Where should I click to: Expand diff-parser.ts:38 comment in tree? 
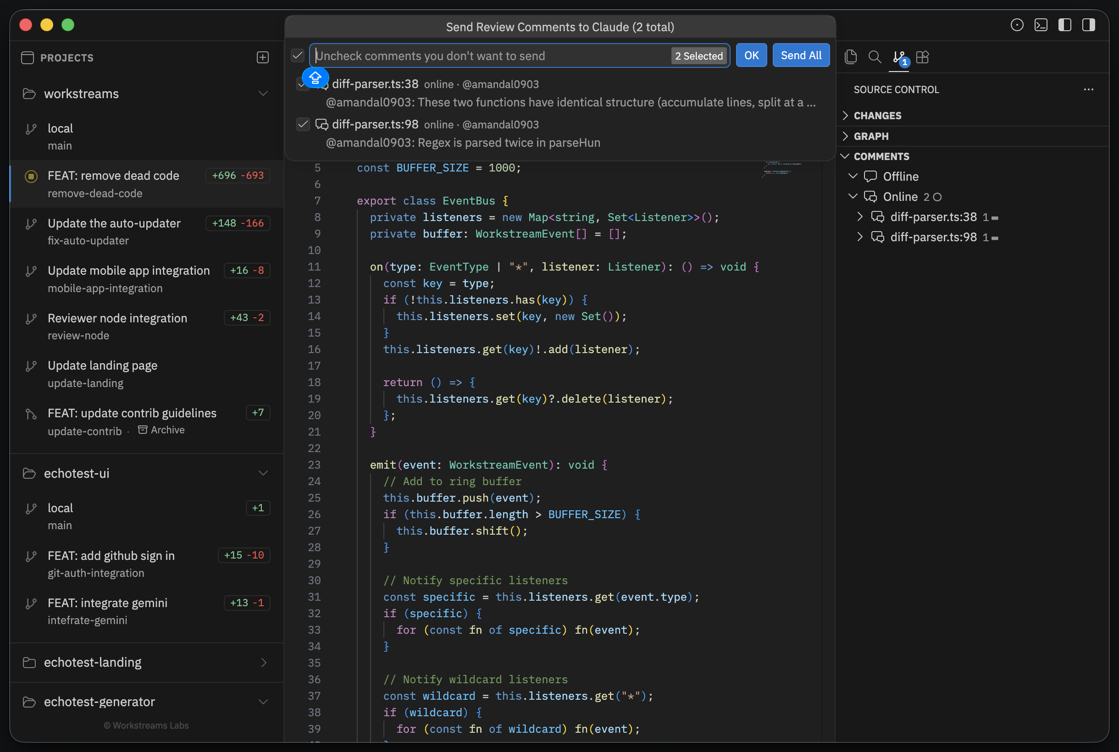pyautogui.click(x=860, y=217)
